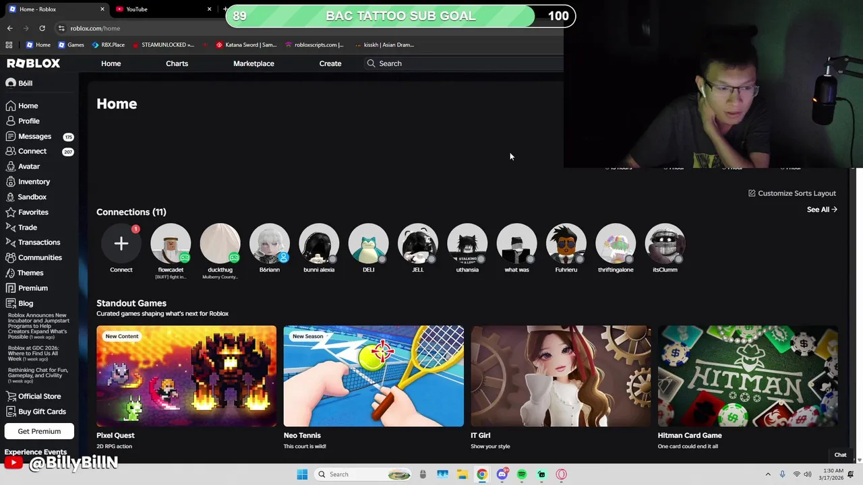Image resolution: width=863 pixels, height=485 pixels.
Task: Open Fuhrieru's connection avatar
Action: tap(566, 243)
